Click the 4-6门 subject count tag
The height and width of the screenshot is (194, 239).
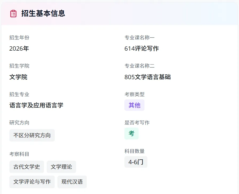(x=136, y=162)
